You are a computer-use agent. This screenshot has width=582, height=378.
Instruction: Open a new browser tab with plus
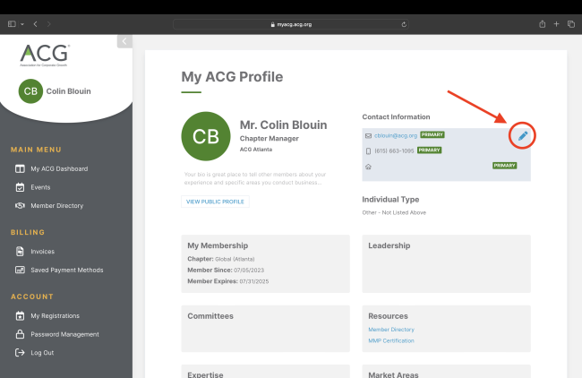tap(556, 24)
